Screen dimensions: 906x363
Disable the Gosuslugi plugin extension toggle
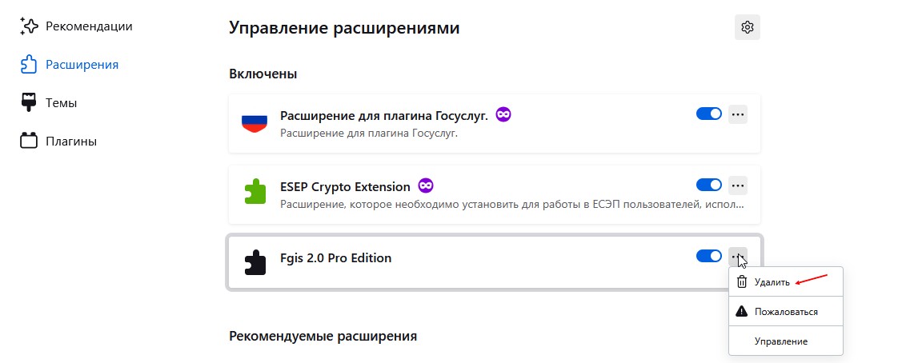tap(709, 114)
